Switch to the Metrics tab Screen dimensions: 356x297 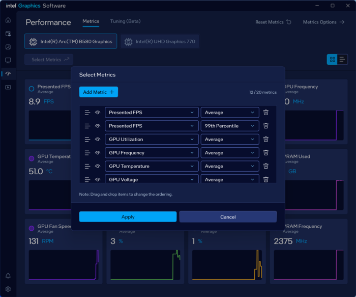click(x=91, y=21)
